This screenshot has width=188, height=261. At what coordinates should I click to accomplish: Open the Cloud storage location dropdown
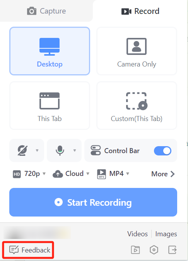(71, 174)
